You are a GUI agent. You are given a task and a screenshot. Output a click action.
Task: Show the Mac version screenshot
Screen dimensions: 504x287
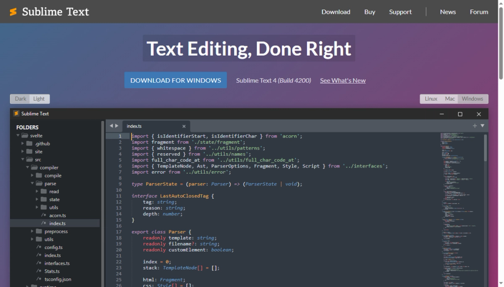point(450,99)
